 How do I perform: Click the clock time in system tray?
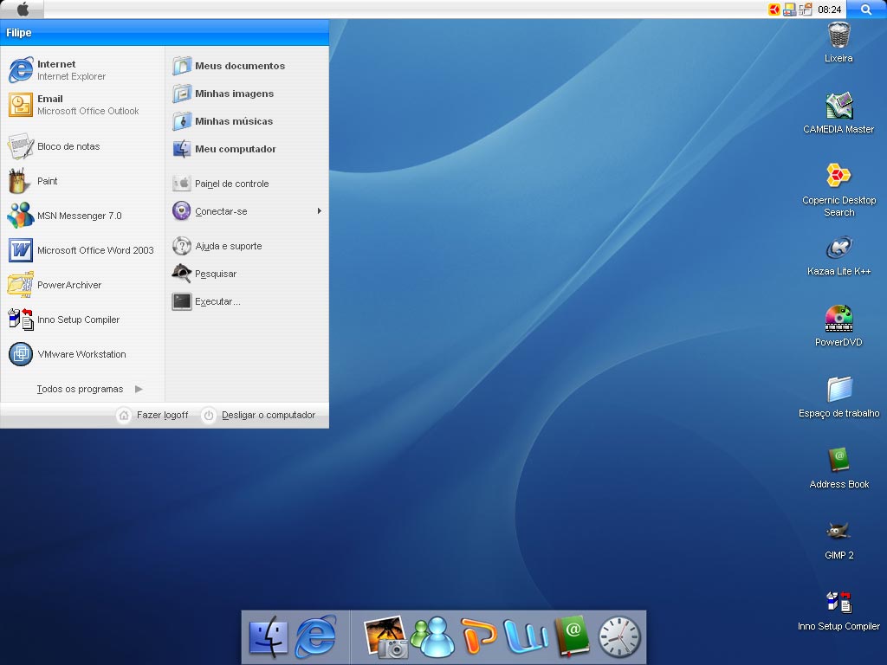coord(829,10)
